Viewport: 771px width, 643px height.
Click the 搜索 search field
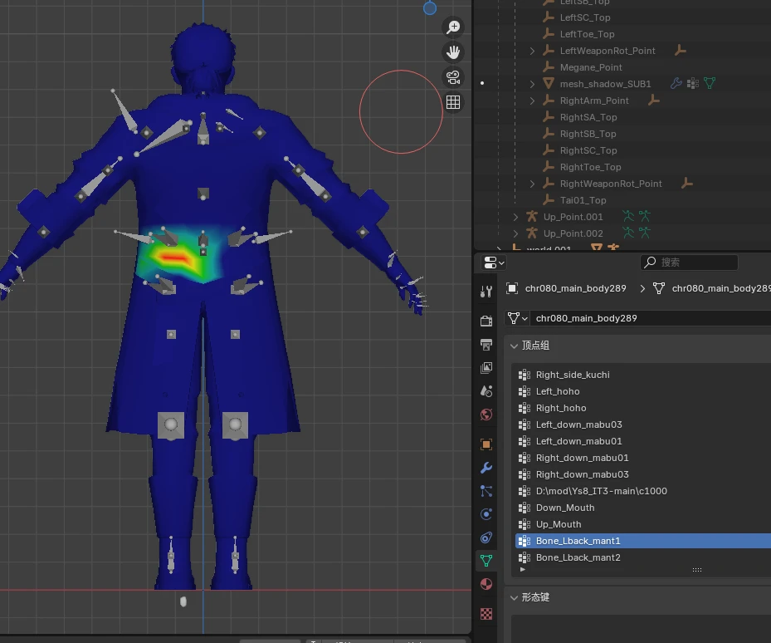point(689,263)
